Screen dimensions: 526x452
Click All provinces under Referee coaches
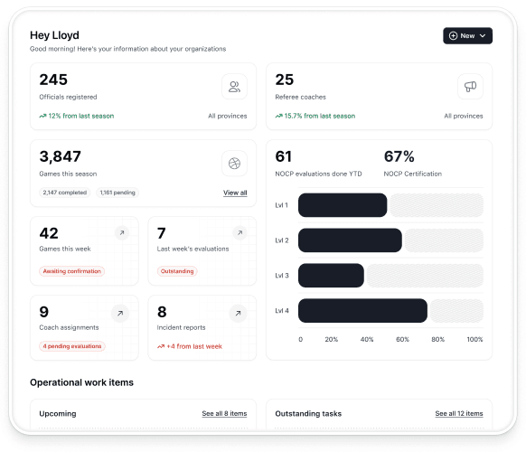464,116
